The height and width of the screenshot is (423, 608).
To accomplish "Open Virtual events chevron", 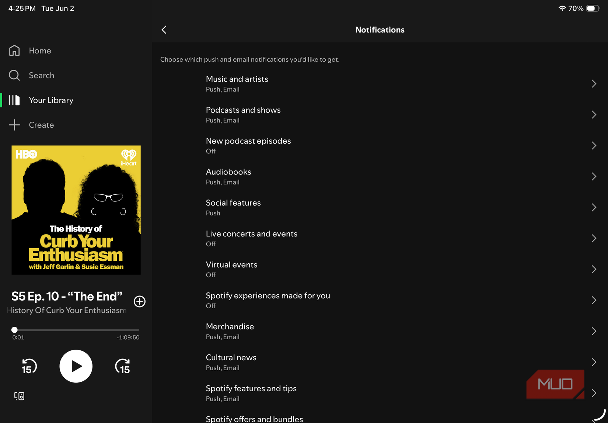I will 594,270.
